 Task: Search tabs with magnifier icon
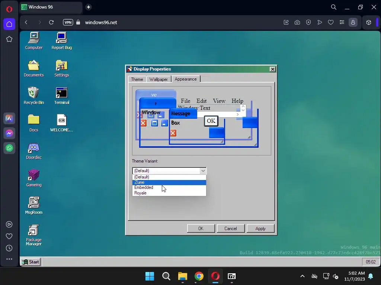coord(334,7)
